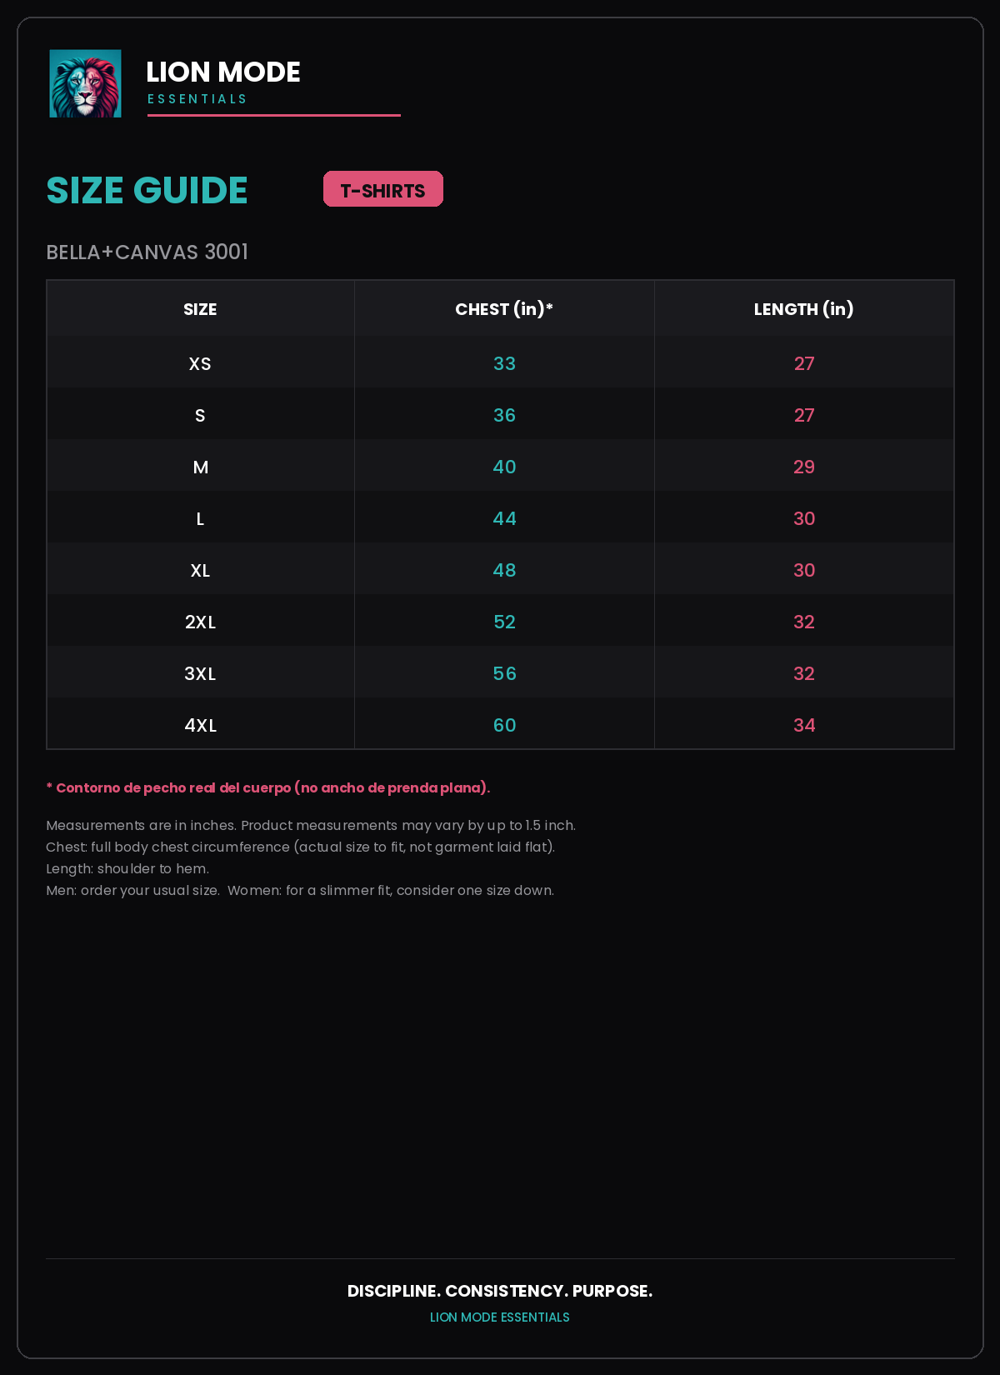Screen dimensions: 1000x1375
Task: Click the CHEST (in)* column header
Action: point(504,309)
